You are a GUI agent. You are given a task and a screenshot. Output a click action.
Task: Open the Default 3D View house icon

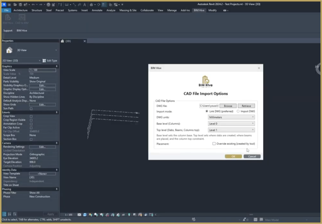pos(91,4)
